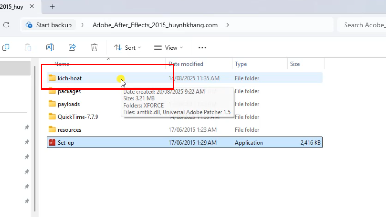Click the kich-hoat folder icon
This screenshot has height=217, width=386.
(x=52, y=78)
